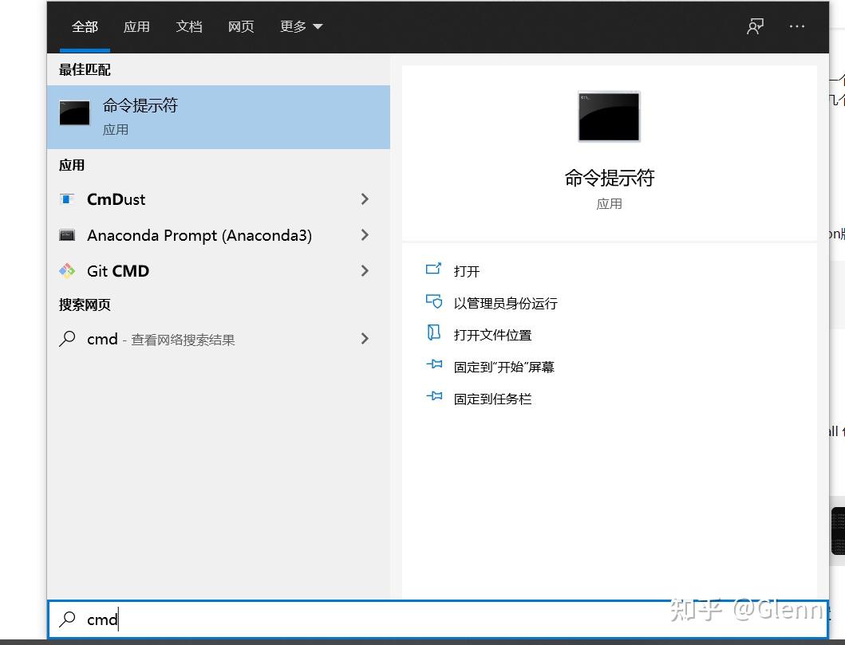Click 打开 to launch Command Prompt

pyautogui.click(x=467, y=271)
